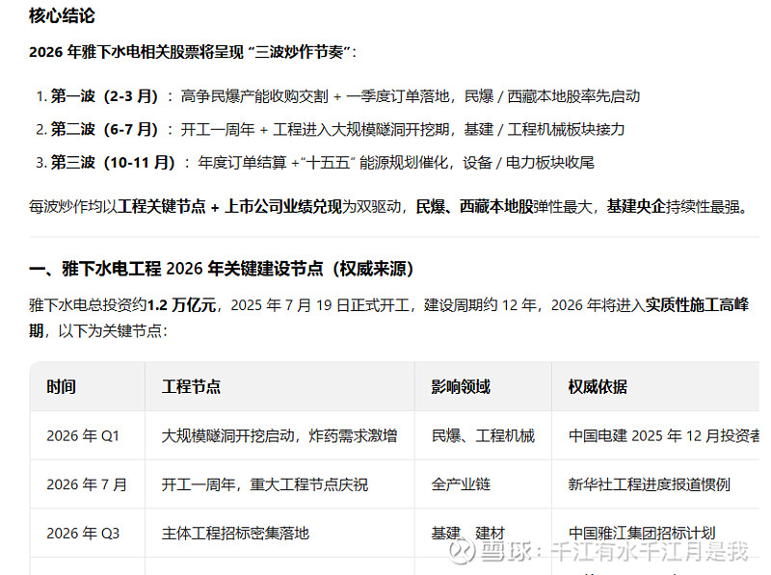Screen dimensions: 771x575
Task: Click the cell 民爆、工程机械
Action: pos(483,436)
